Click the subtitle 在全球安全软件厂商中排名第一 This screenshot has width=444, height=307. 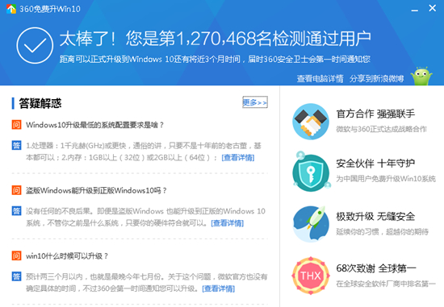coord(386,284)
